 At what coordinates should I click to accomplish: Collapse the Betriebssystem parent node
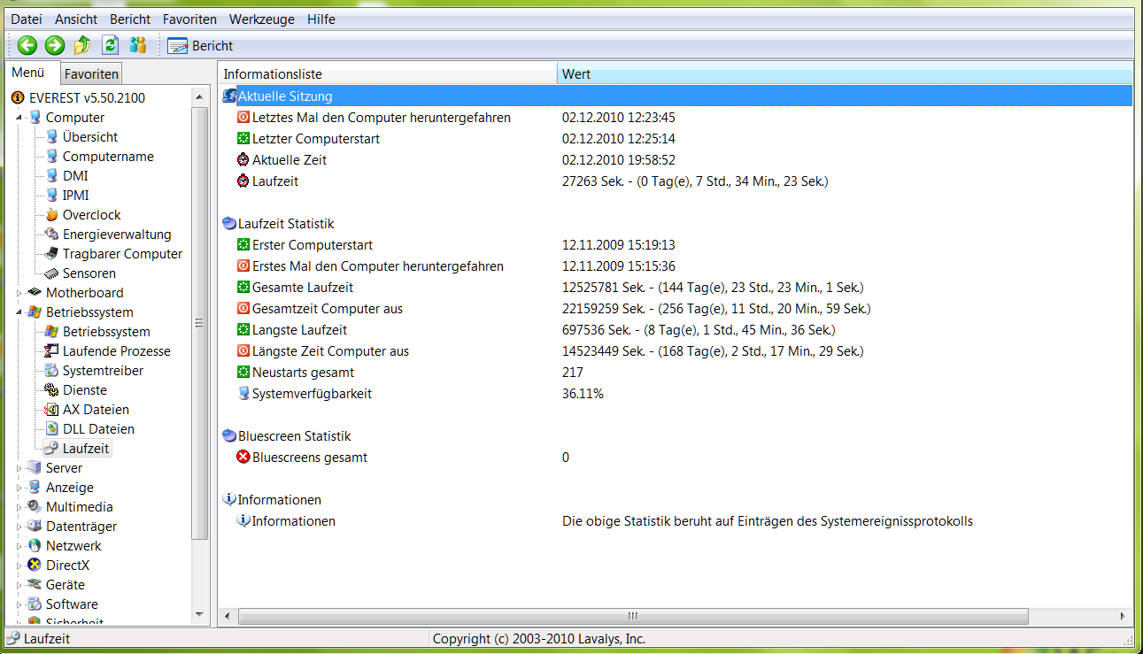(19, 312)
